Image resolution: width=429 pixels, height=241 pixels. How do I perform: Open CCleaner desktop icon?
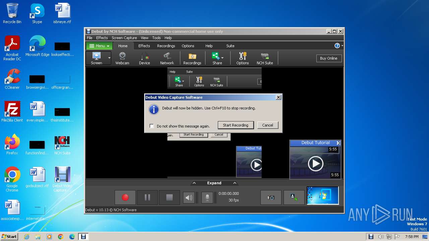pos(12,79)
